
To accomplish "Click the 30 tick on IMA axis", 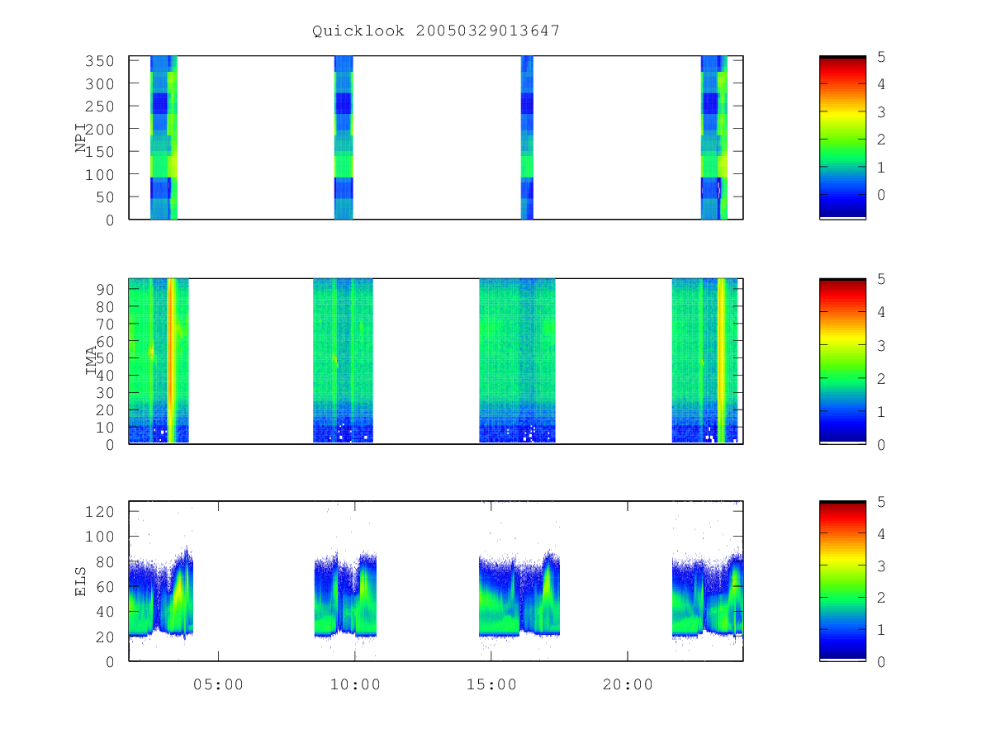I will click(x=106, y=393).
